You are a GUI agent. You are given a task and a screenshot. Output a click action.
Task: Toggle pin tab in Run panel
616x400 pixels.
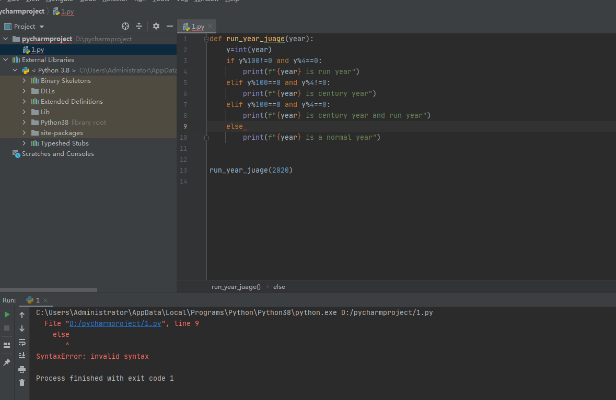point(7,362)
